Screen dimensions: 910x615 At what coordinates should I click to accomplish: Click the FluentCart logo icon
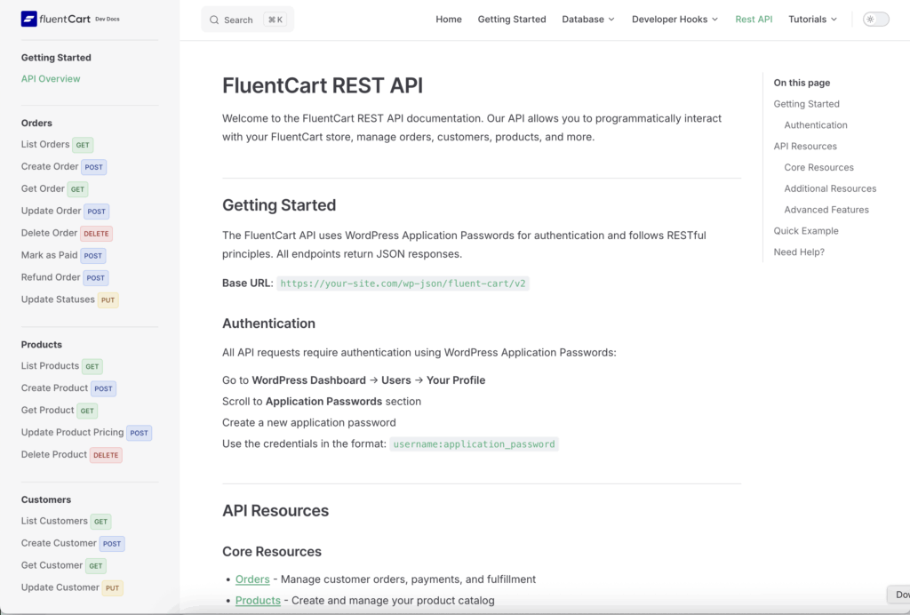pos(29,19)
